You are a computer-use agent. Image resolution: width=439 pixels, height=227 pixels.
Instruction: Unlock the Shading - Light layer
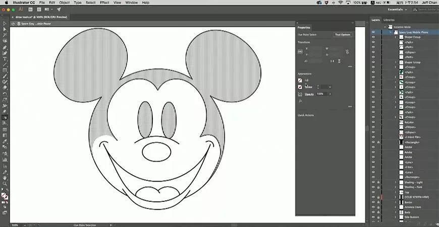(378, 182)
